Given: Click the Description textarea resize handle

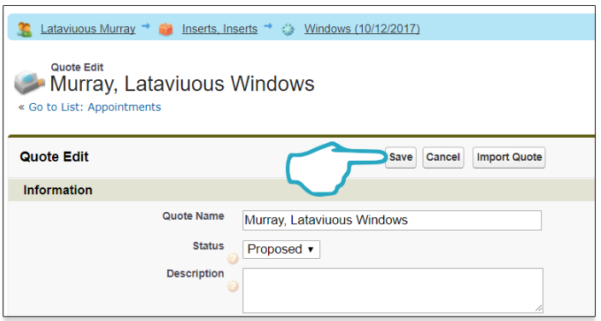Looking at the screenshot, I should click(x=539, y=308).
